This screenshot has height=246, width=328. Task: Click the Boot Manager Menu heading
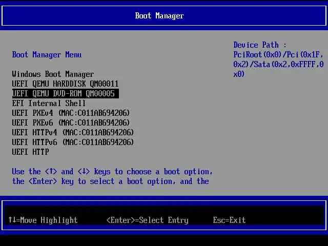47,55
